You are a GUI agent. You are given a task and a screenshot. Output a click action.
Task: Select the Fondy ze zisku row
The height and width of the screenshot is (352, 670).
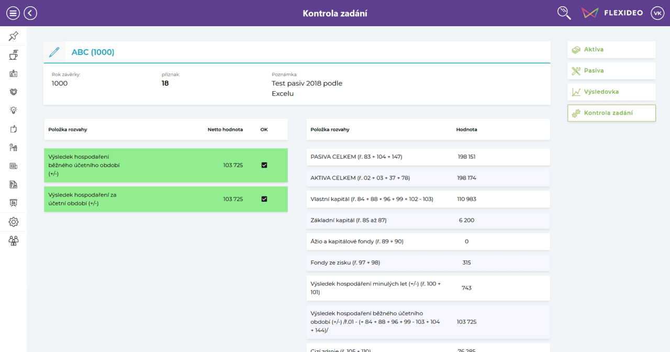[428, 262]
